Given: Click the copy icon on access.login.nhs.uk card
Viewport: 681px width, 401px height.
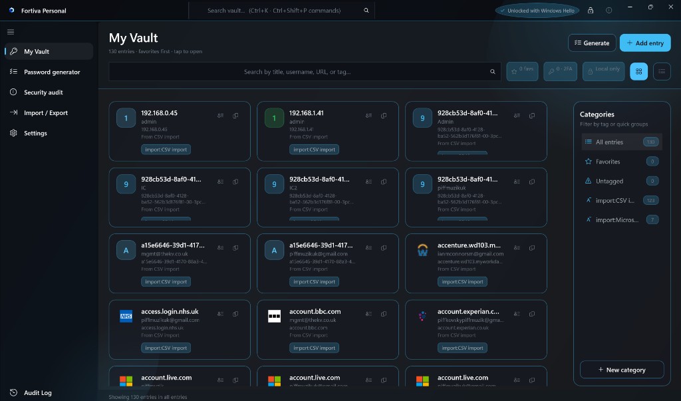Looking at the screenshot, I should point(235,314).
